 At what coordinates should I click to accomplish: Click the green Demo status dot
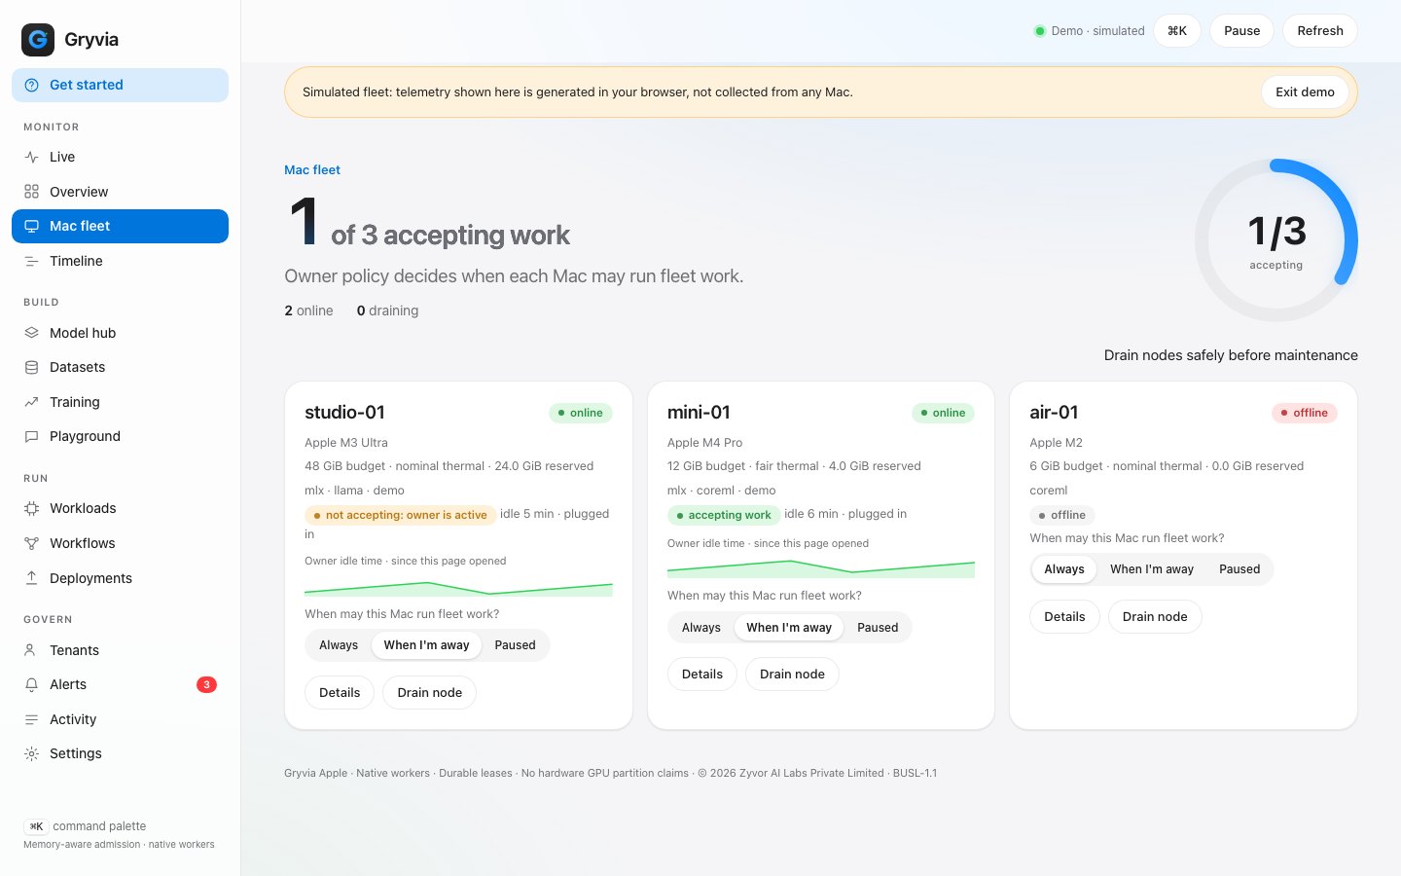(x=1039, y=31)
